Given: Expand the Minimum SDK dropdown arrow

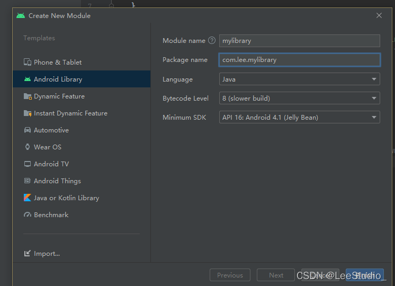Looking at the screenshot, I should [x=374, y=117].
